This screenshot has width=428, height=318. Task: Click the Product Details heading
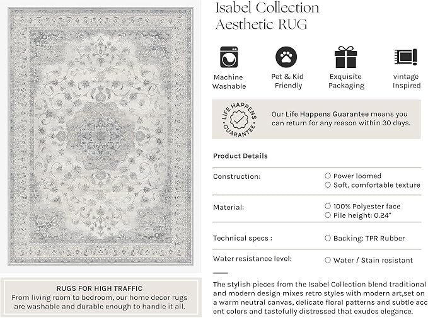click(x=240, y=156)
